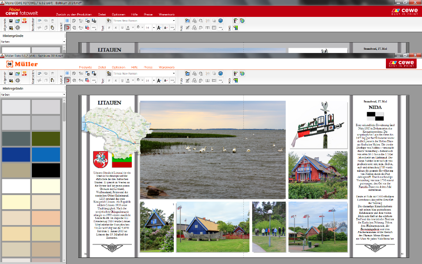This screenshot has width=422, height=264.
Task: Open the Optionen menu in the Müller window
Action: click(119, 68)
